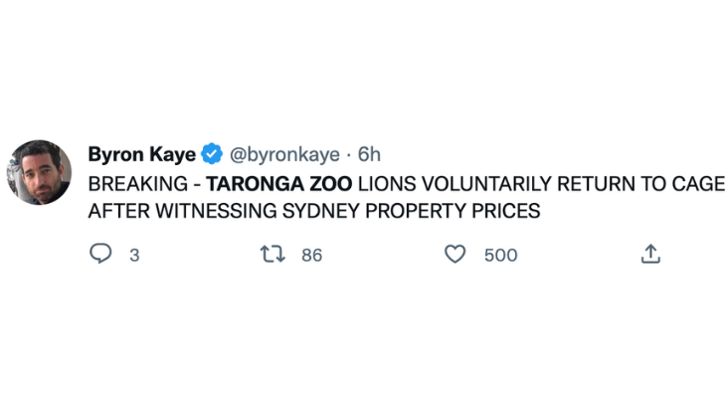Click the blue verified checkmark badge
726x409 pixels.
[x=212, y=154]
